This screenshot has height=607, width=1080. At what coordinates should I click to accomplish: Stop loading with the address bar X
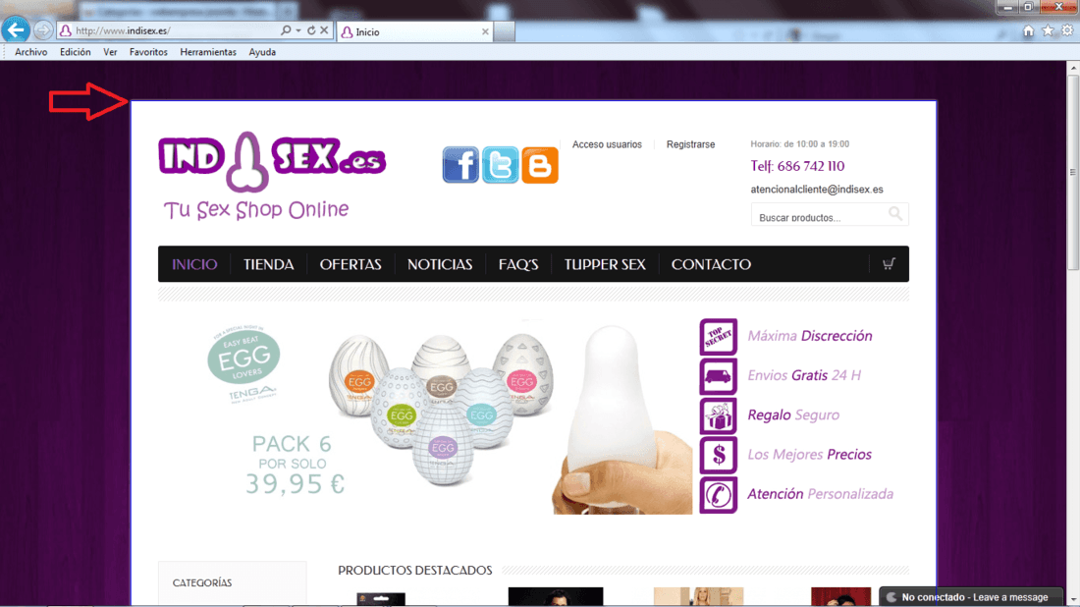324,30
